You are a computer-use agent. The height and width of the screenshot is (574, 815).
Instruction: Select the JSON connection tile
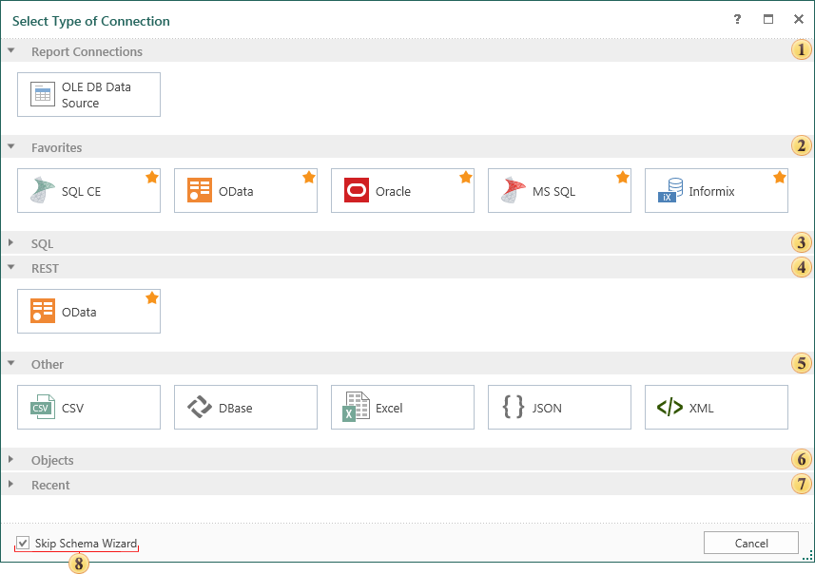(559, 408)
